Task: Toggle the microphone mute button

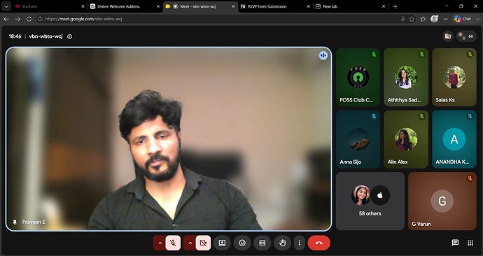Action: pyautogui.click(x=173, y=243)
